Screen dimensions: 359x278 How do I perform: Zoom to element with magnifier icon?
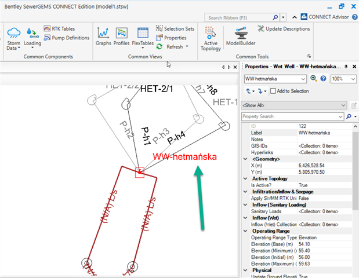(314, 78)
